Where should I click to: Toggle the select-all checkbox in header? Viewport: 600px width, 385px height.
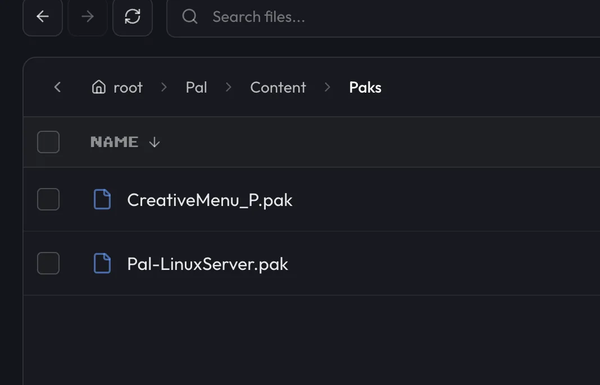click(x=48, y=142)
